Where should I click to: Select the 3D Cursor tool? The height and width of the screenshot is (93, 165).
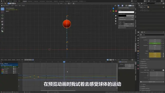(x=2, y=12)
